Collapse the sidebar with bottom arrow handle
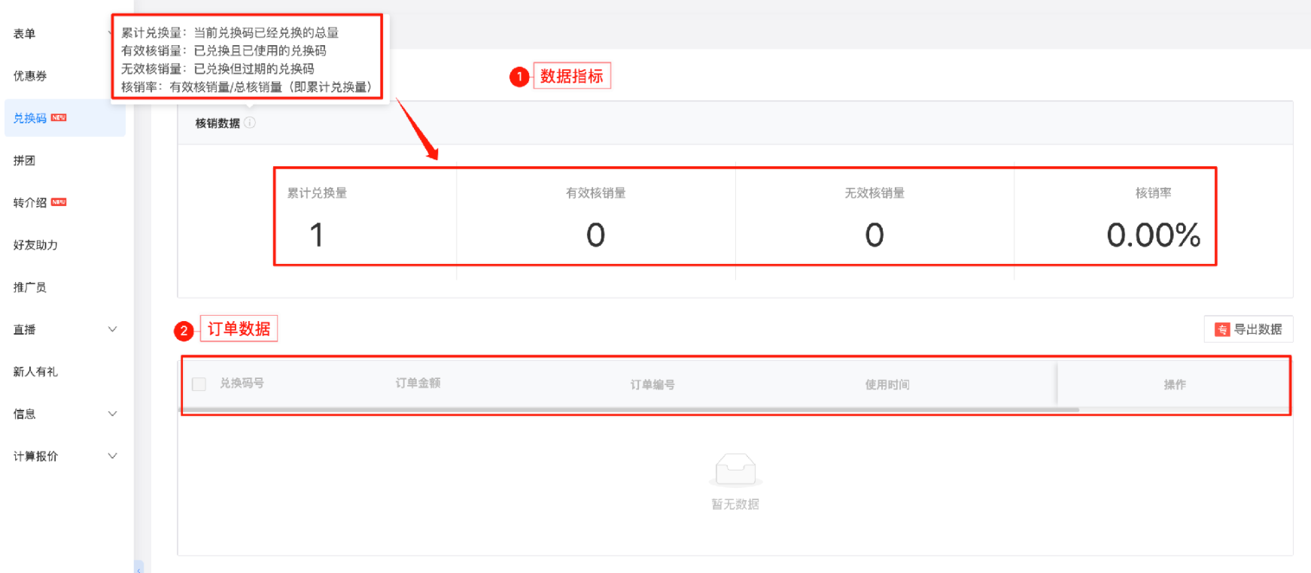 [138, 567]
